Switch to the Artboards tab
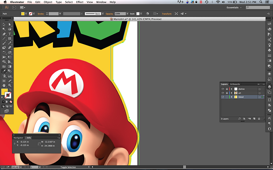 (x=235, y=84)
